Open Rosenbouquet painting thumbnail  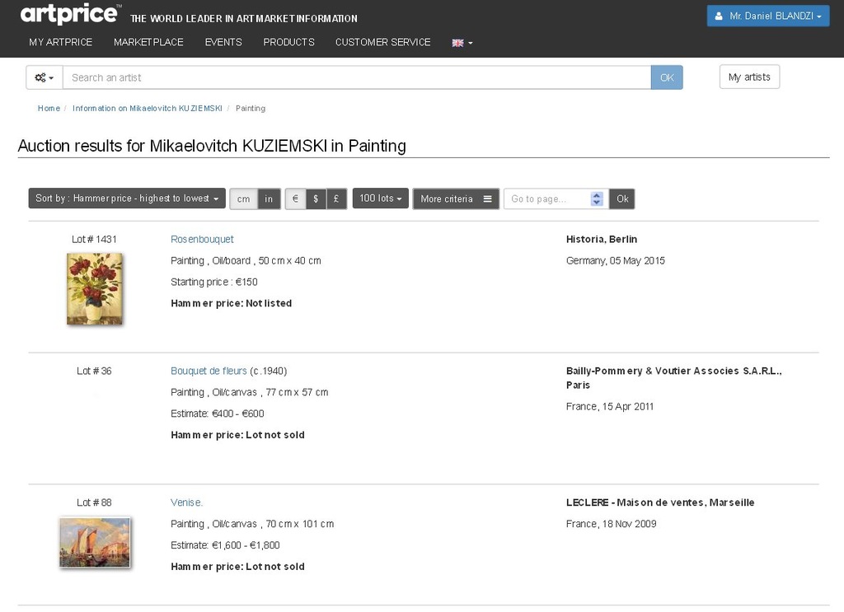pyautogui.click(x=95, y=289)
